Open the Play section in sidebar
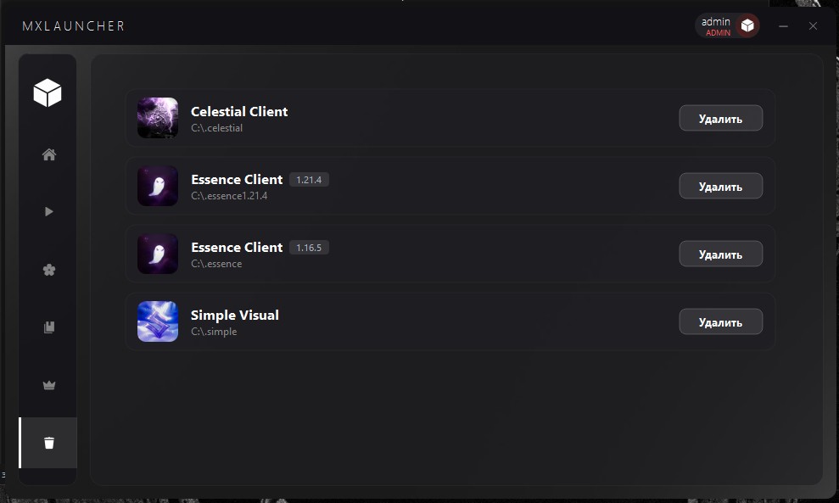Screen dimensions: 839x503 [x=49, y=212]
